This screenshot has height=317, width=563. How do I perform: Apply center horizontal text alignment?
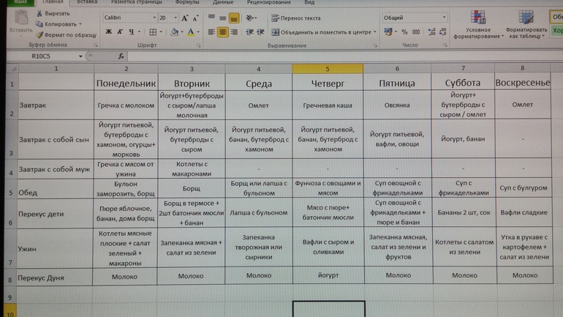tap(223, 32)
